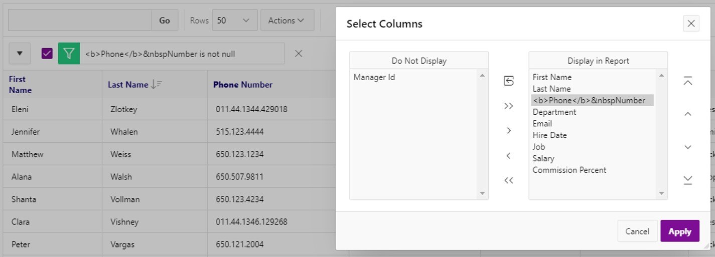Select Email in Display in Report
The image size is (715, 257).
(542, 123)
